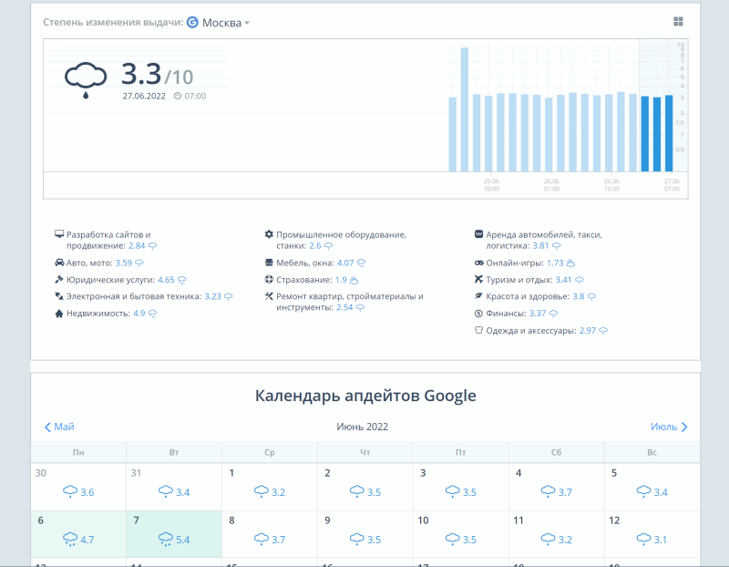
Task: Click the car icon for Авто, мото
Action: tap(59, 263)
